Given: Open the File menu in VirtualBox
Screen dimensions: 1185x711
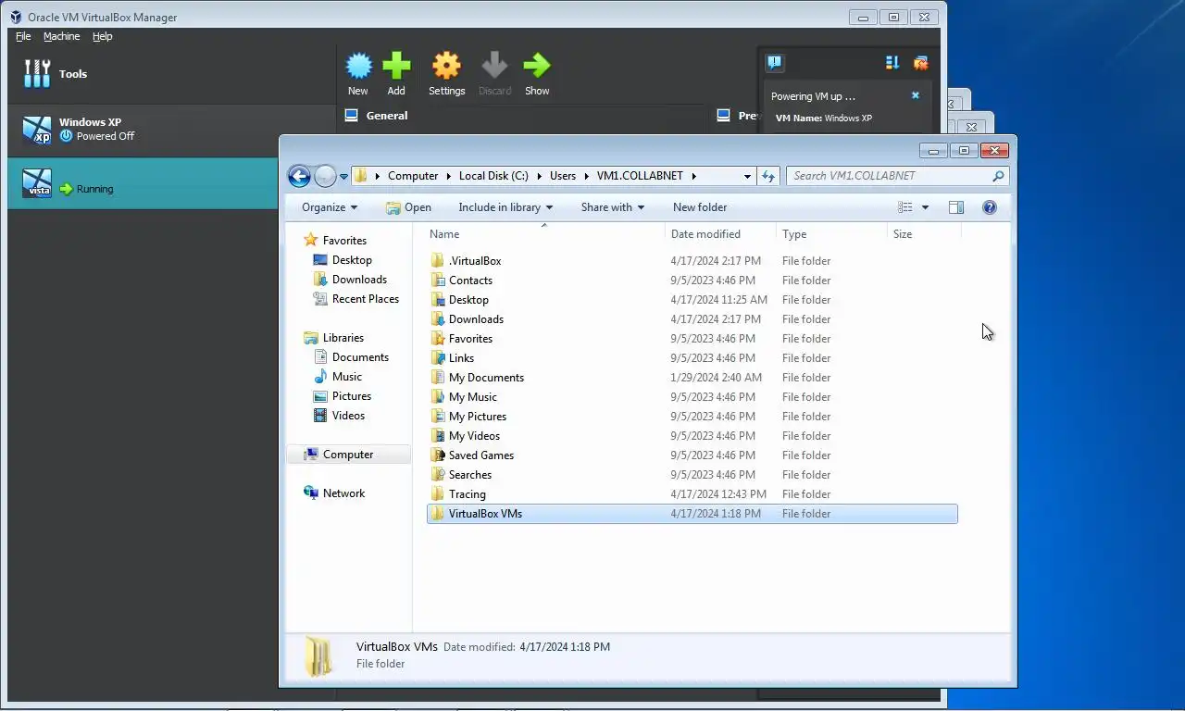Looking at the screenshot, I should [x=23, y=36].
